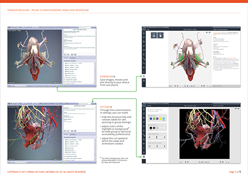Click the COPYRIGHT © 2017 footer text
This screenshot has height=181, width=248.
pyautogui.click(x=46, y=172)
